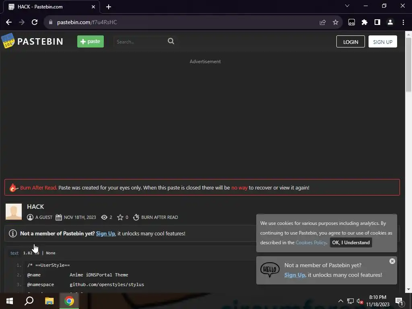Click the '@name Anime iDNSPortal Theme' line
This screenshot has height=309, width=412.
(x=78, y=275)
